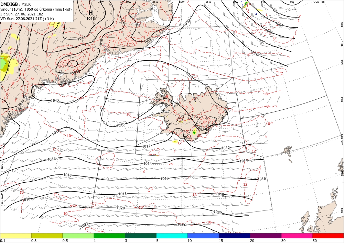
Task: Click the '1016' value below the H marker
Action: 90,19
